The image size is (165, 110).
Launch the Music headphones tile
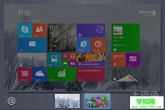[x=73, y=56]
